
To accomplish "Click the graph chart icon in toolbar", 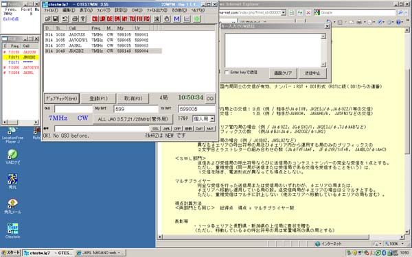I will coord(187,19).
